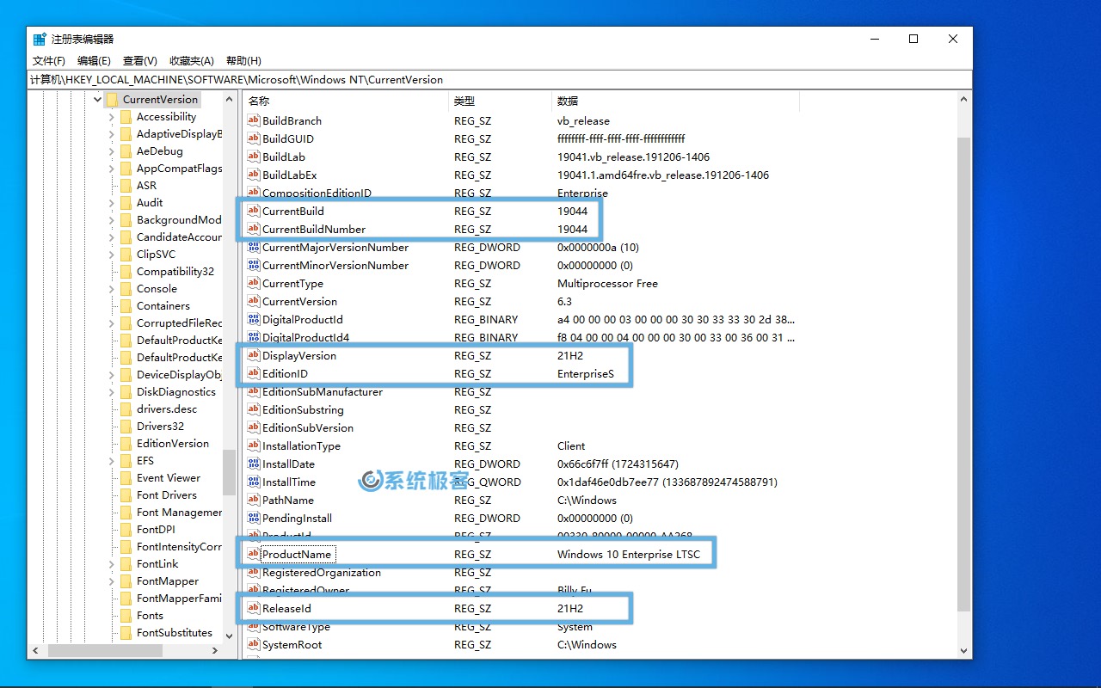Click the CurrentBuild string icon
This screenshot has width=1101, height=688.
click(x=254, y=212)
